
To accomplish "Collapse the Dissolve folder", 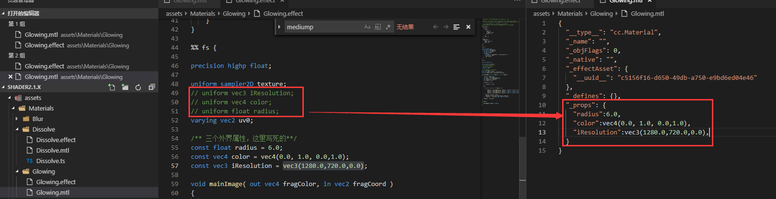I will coord(17,129).
